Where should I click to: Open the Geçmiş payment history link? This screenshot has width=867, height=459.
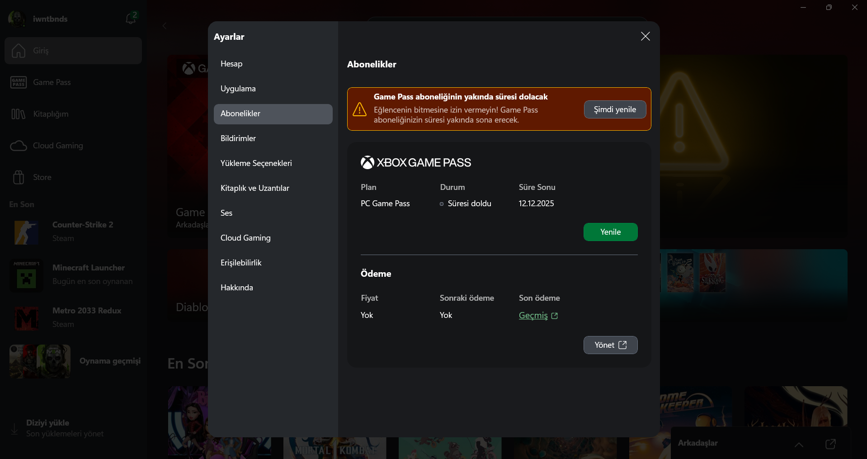point(538,316)
